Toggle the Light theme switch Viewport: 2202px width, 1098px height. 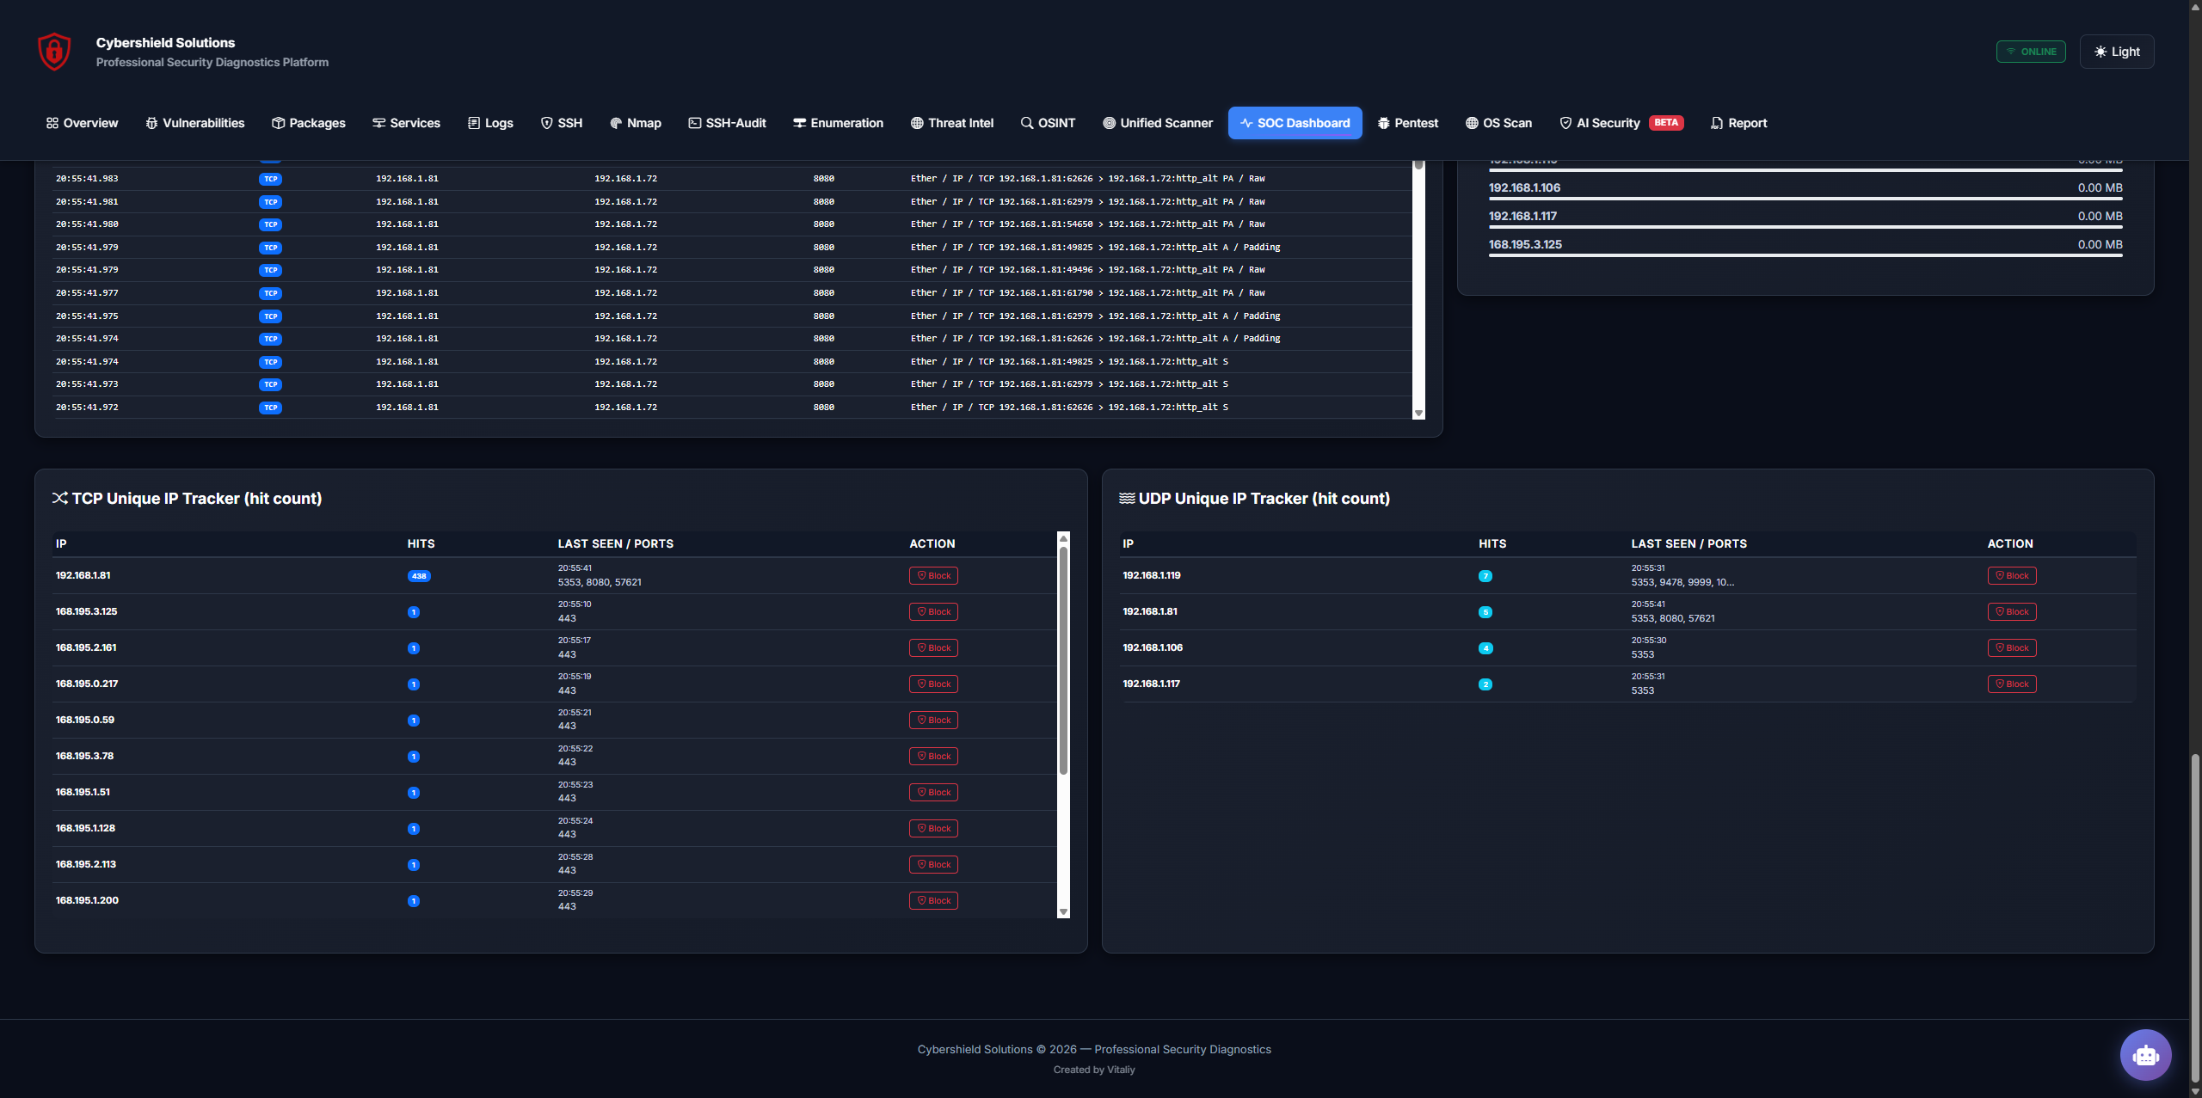pyautogui.click(x=2116, y=51)
